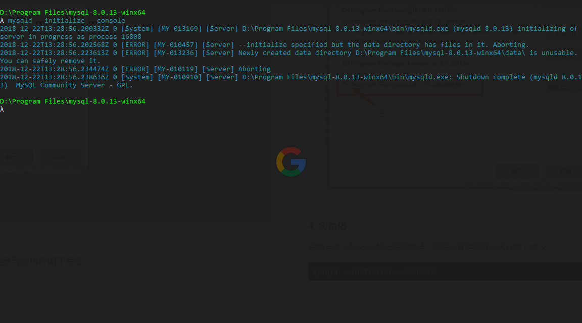Viewport: 582px width, 323px height.
Task: Click the terminal command 'mysqld --initialize --console'
Action: [67, 20]
